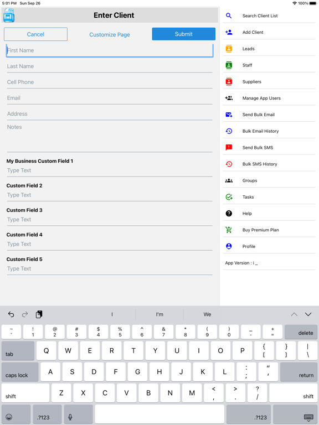319x425 pixels.
Task: Click the Help question mark icon
Action: pos(229,214)
